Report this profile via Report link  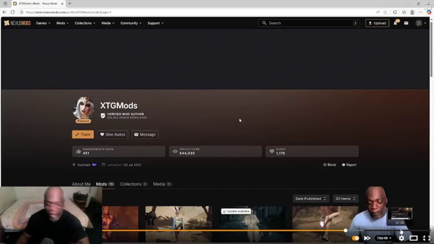pyautogui.click(x=349, y=164)
